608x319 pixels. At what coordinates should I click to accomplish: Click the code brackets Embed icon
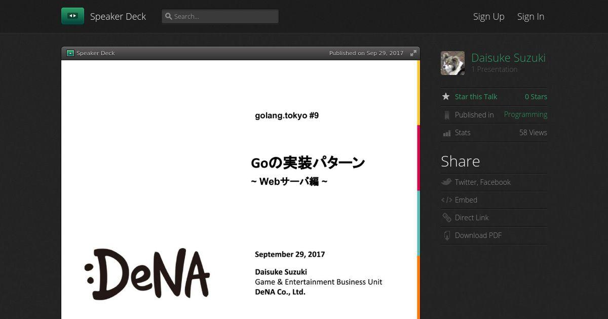pos(446,200)
